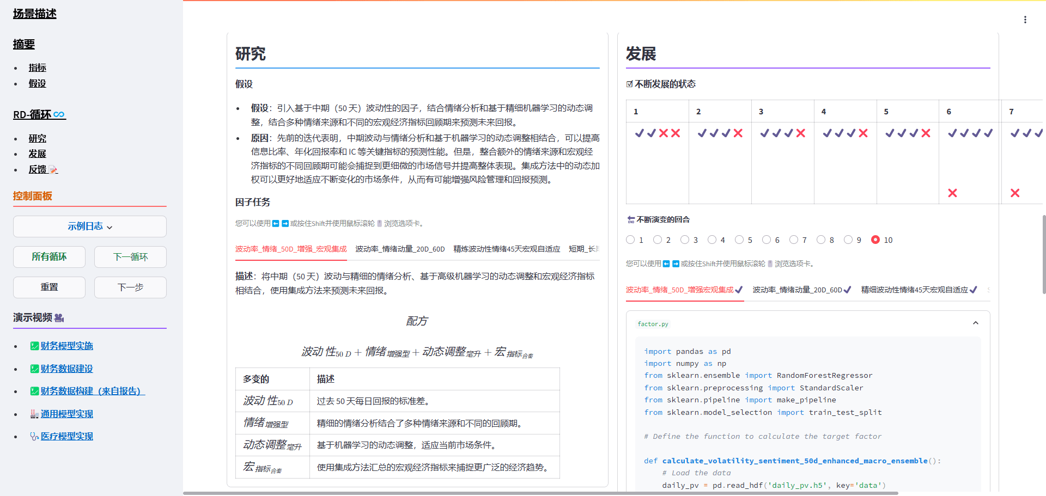The height and width of the screenshot is (496, 1046).
Task: Open 波动率_情绪_50D_增强_宏观集成 task tab
Action: pyautogui.click(x=291, y=249)
